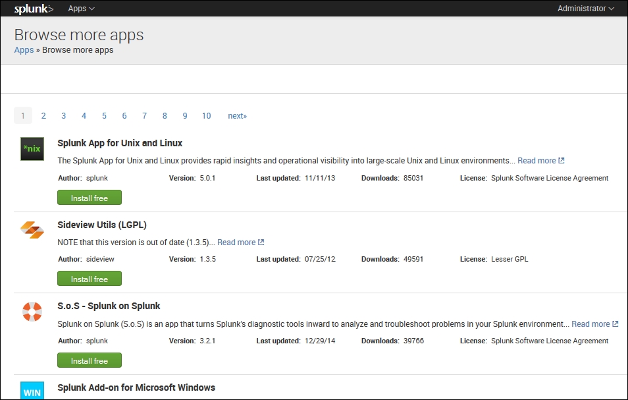Go to page 9

point(184,116)
